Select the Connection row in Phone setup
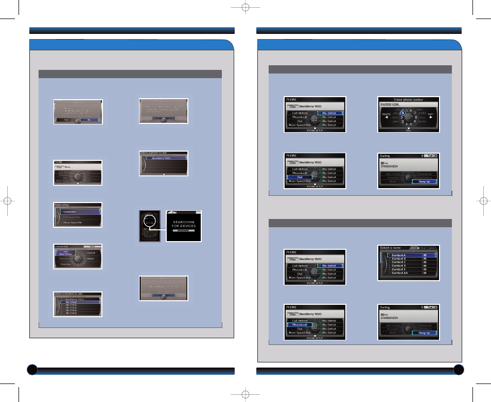The width and height of the screenshot is (491, 402). pyautogui.click(x=80, y=212)
